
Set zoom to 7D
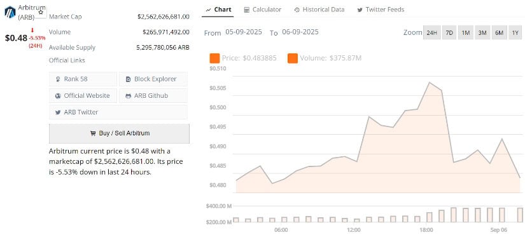pyautogui.click(x=449, y=33)
